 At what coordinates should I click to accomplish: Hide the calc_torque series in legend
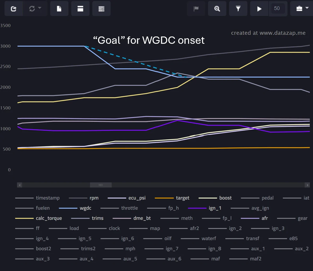tap(39, 218)
